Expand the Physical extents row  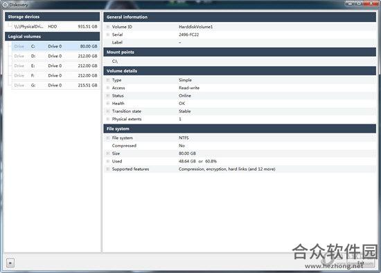point(108,119)
